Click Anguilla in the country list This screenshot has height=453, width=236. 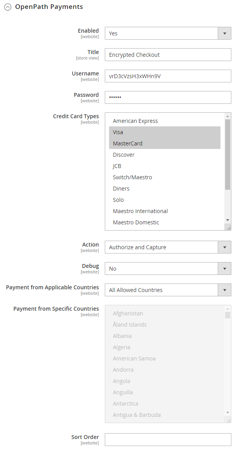pos(165,392)
